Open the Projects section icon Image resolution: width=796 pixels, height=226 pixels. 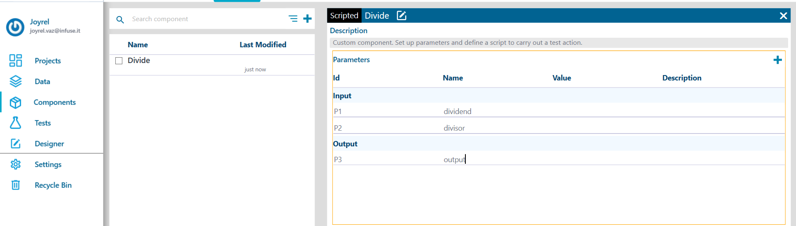[x=15, y=61]
